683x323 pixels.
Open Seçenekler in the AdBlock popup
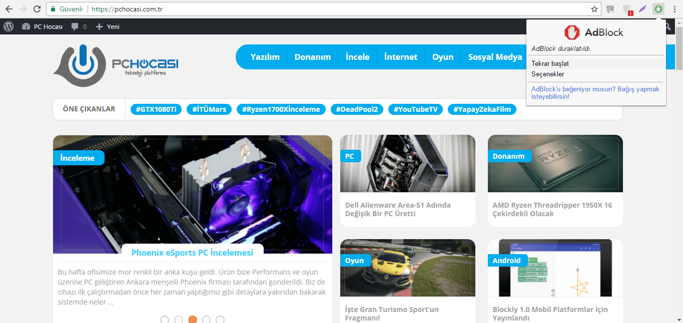[x=548, y=74]
